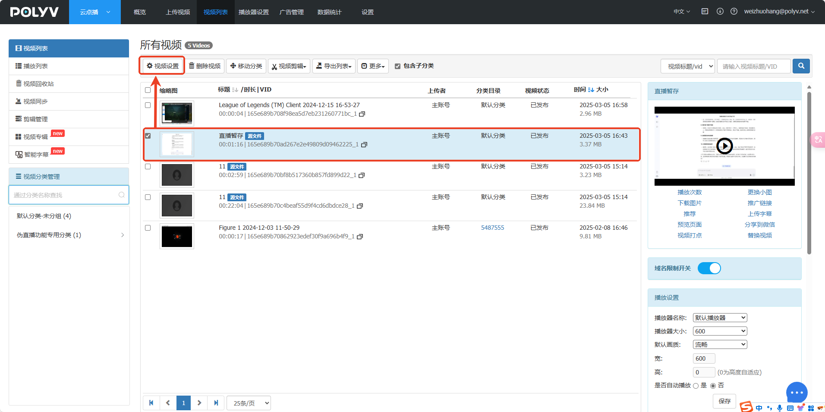This screenshot has height=412, width=825.
Task: Open the 概览 tab
Action: pyautogui.click(x=140, y=12)
